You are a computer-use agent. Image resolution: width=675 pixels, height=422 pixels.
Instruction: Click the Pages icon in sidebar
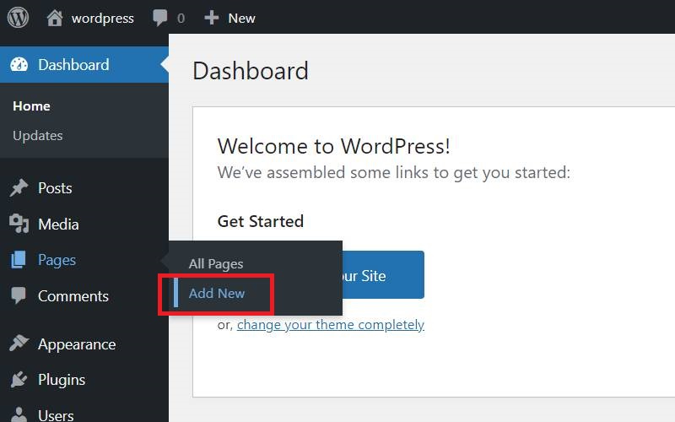pyautogui.click(x=19, y=260)
